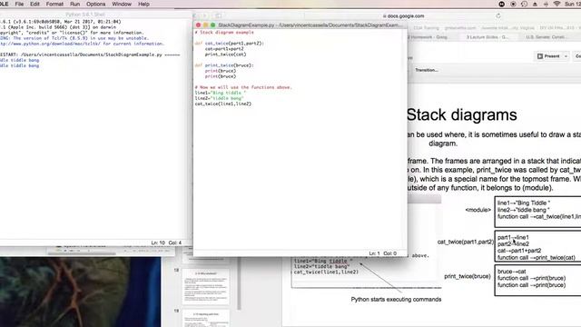Click the 'Python starts executing commands' caption
Screen dimensions: 581x327
(x=396, y=300)
